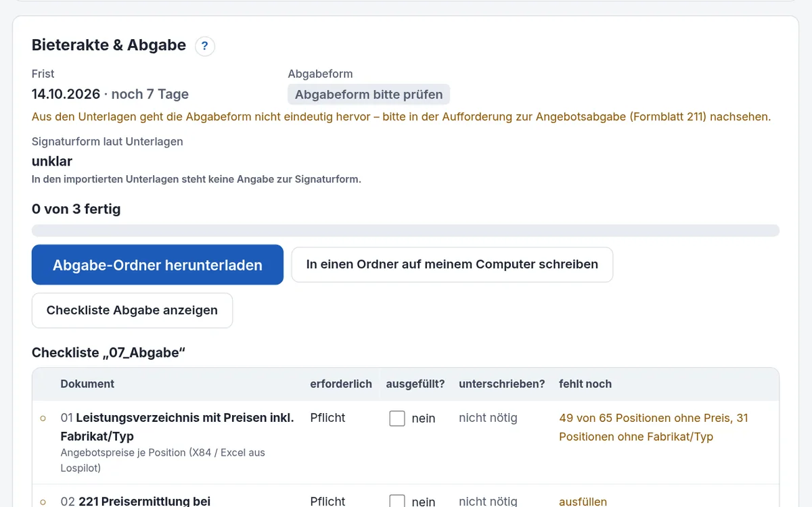Select the ausgefüllt? column header
Screen dimensions: 812x507
tap(415, 384)
